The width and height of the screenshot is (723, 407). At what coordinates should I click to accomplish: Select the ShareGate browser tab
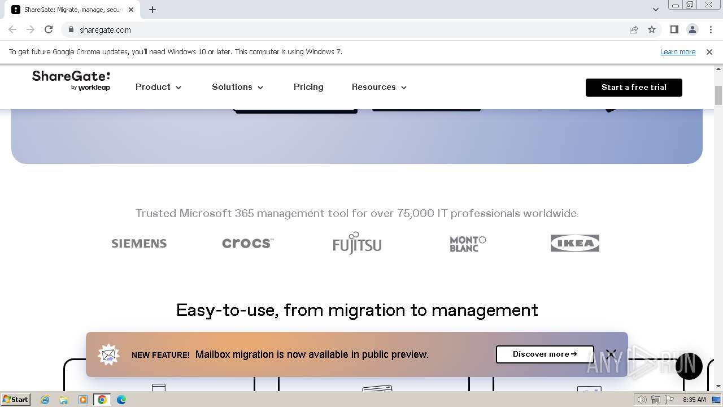(73, 10)
